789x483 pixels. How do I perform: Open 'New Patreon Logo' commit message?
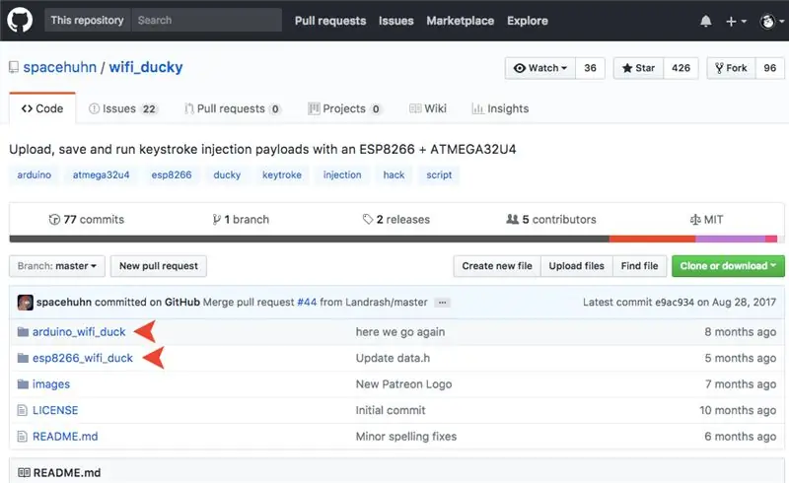pos(404,384)
